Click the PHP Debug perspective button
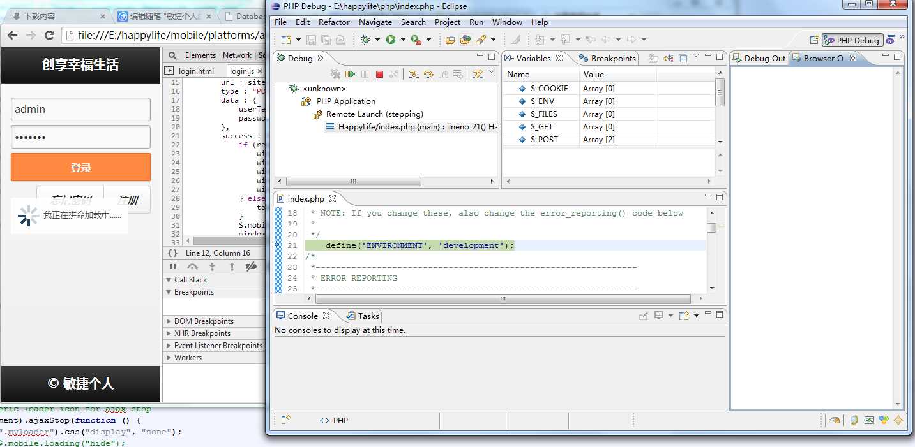 pyautogui.click(x=852, y=40)
